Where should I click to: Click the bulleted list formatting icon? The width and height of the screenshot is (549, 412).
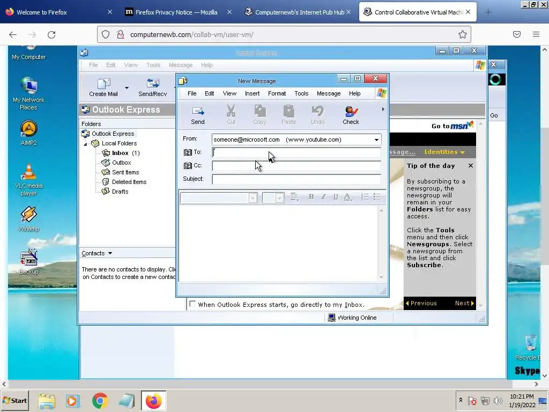377,197
